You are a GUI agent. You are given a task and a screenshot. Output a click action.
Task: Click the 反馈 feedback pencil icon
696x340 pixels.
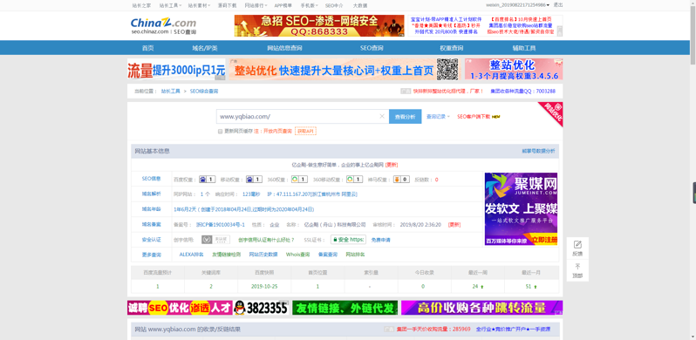coord(577,244)
